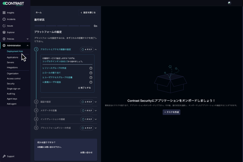Open Single sign-on settings
Viewport: 243px width, 162px height.
tap(13, 89)
